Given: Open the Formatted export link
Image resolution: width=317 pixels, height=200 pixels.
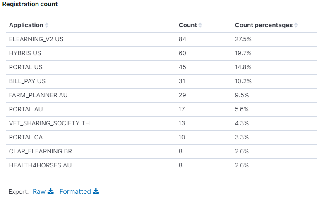Looking at the screenshot, I should tap(75, 191).
